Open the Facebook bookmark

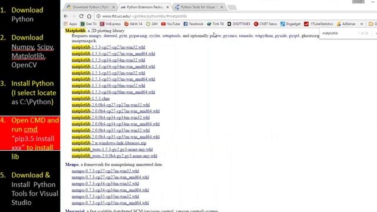193,24
